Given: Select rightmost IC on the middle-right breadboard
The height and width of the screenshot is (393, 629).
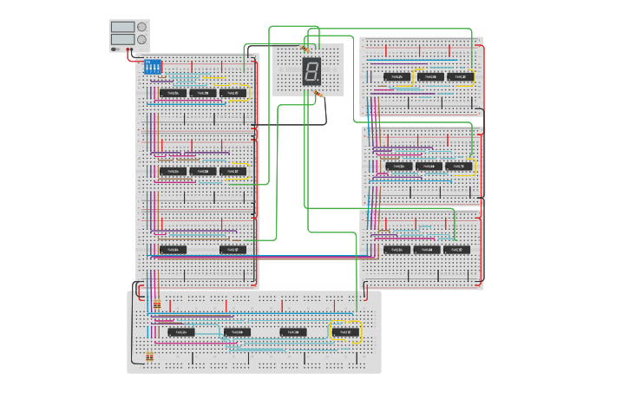Looking at the screenshot, I should pos(459,166).
